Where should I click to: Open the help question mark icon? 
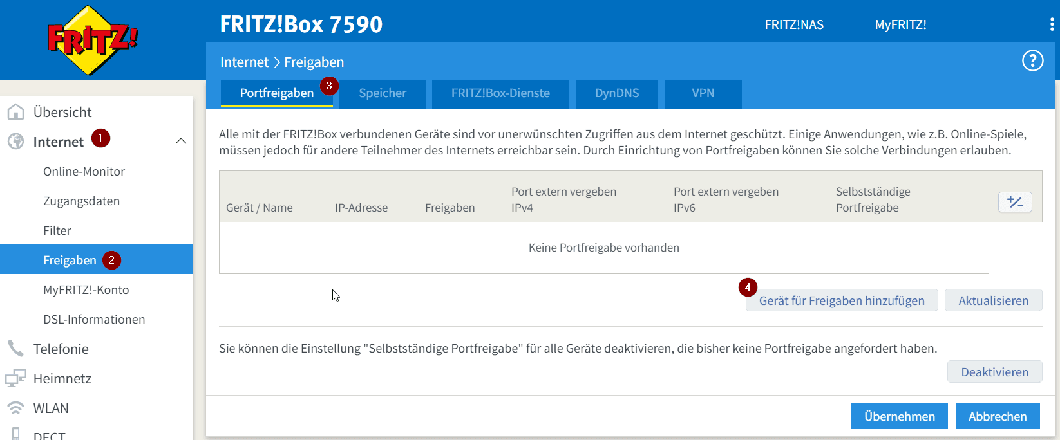[1032, 61]
